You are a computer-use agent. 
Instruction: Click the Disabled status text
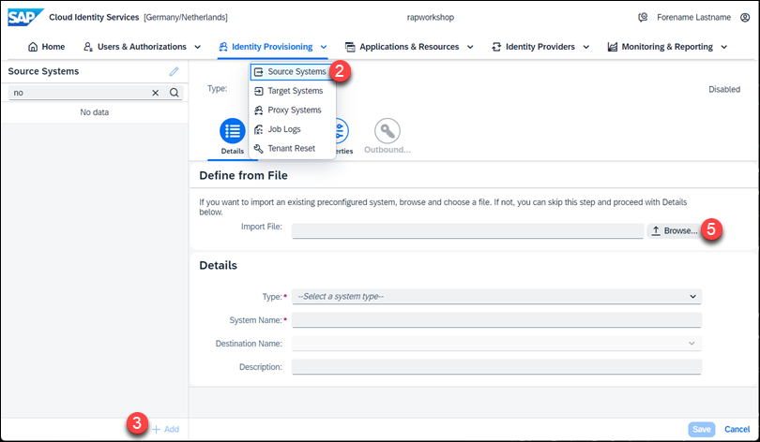pos(724,90)
